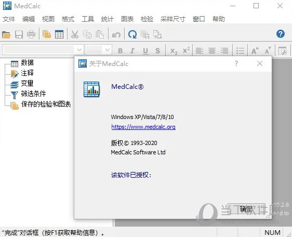Screen dimensions: 292x237
Task: Open the 视图 menu
Action: click(48, 19)
